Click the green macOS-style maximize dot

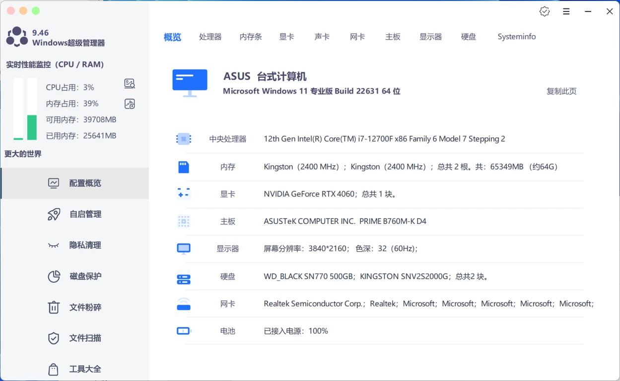(x=36, y=11)
